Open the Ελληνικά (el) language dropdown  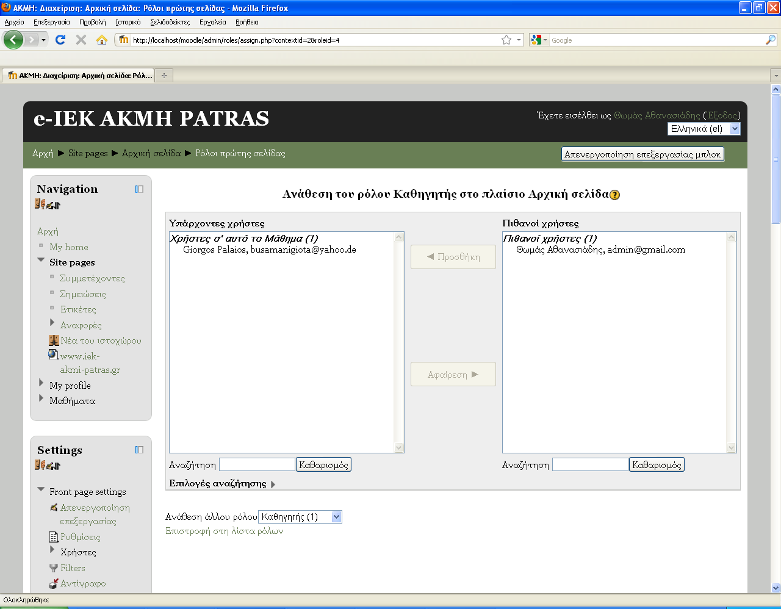[704, 129]
